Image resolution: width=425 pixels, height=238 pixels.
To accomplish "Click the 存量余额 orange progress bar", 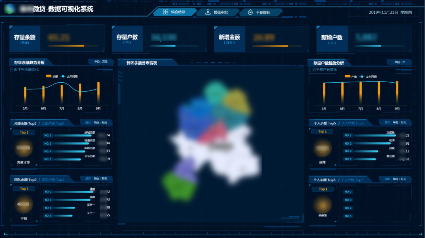I will tap(66, 46).
